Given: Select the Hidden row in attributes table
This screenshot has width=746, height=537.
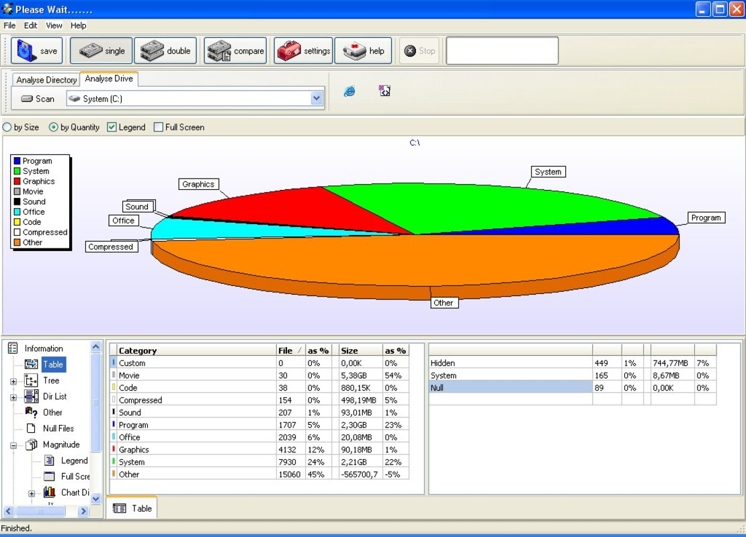Looking at the screenshot, I should [573, 363].
